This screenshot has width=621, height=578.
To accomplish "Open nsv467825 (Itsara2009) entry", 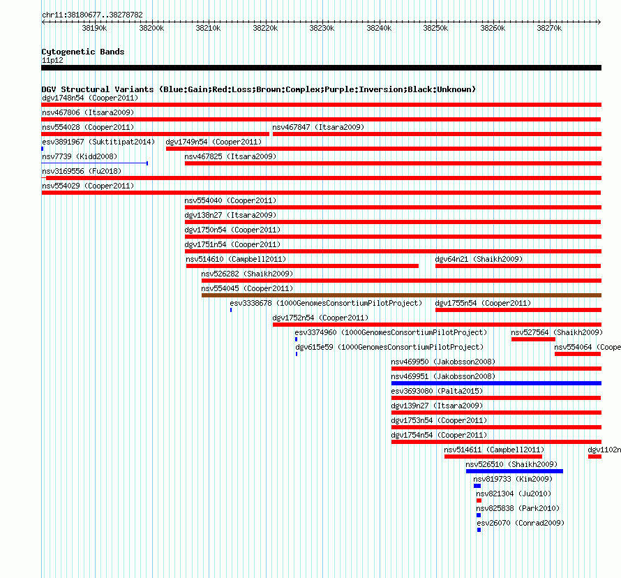I will pos(230,156).
